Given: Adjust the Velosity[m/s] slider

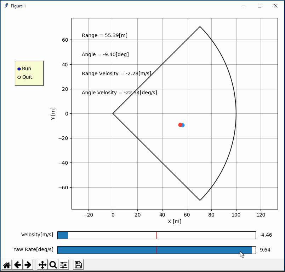Looking at the screenshot, I should tap(156, 235).
